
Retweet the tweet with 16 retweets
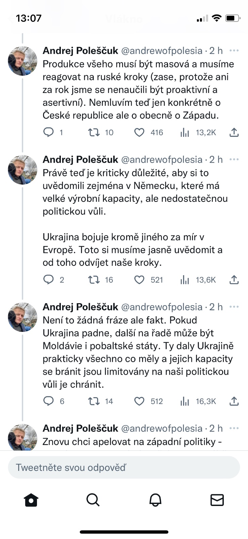(x=94, y=280)
